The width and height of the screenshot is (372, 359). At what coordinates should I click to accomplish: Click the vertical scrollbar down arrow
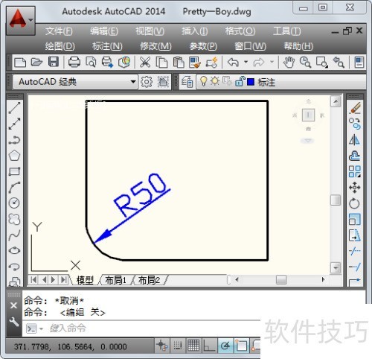[x=336, y=268]
